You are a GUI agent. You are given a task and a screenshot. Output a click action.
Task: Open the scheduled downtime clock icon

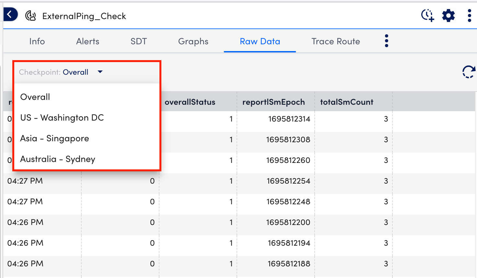pyautogui.click(x=428, y=15)
